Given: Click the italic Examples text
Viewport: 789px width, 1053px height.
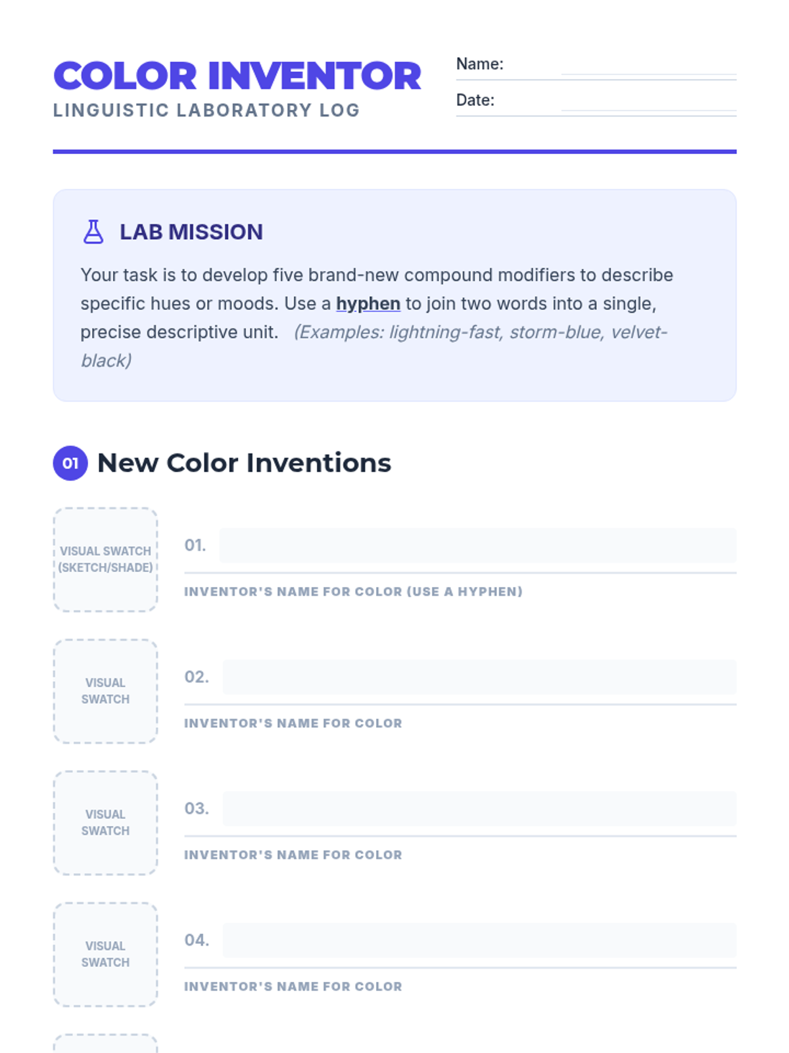Looking at the screenshot, I should (480, 332).
